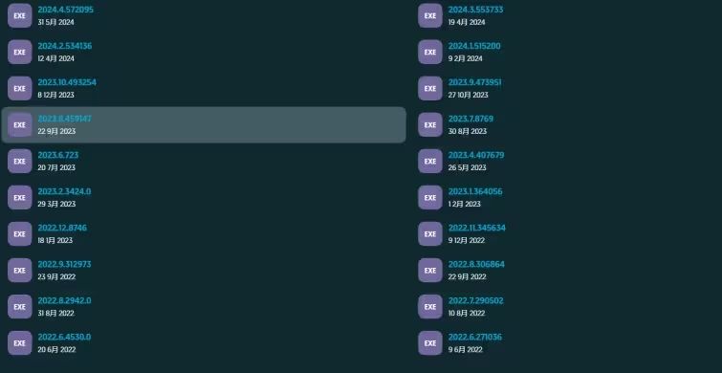Download version 2023.1.364056 link

(x=475, y=191)
